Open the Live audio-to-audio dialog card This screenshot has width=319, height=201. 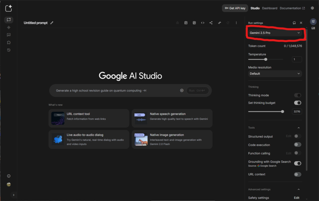[89, 139]
